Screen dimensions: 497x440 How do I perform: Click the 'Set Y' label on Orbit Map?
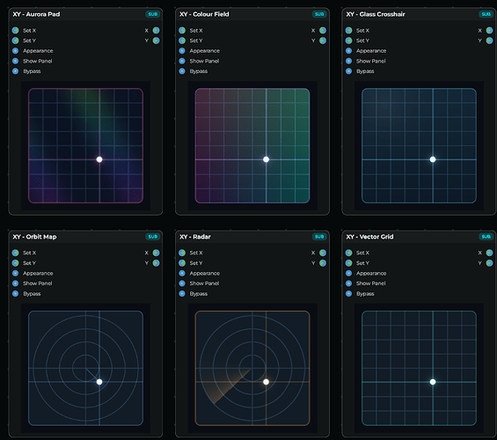(x=29, y=263)
